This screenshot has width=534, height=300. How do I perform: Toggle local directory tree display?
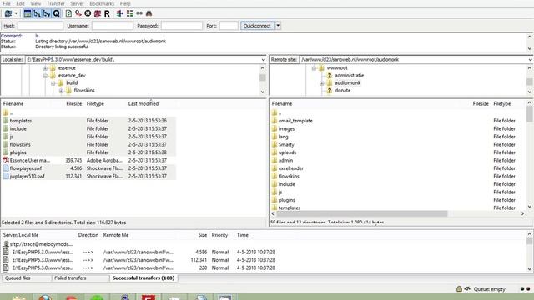point(37,13)
